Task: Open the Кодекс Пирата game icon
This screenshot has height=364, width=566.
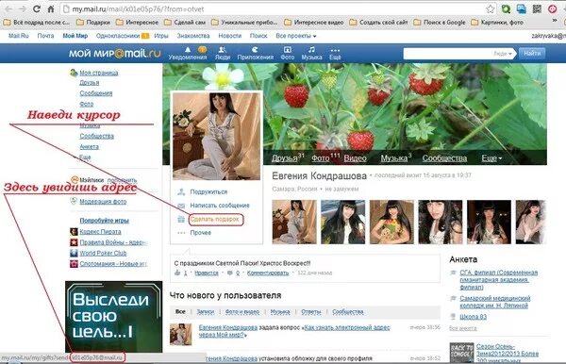Action: point(74,232)
